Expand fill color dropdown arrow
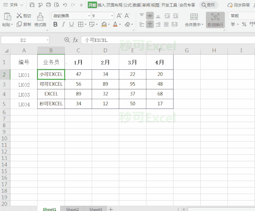 (109, 25)
